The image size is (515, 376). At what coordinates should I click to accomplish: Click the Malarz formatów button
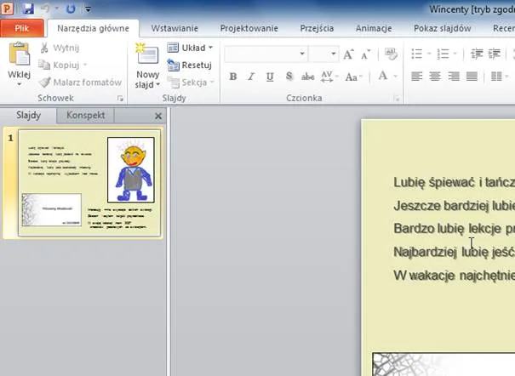[80, 82]
